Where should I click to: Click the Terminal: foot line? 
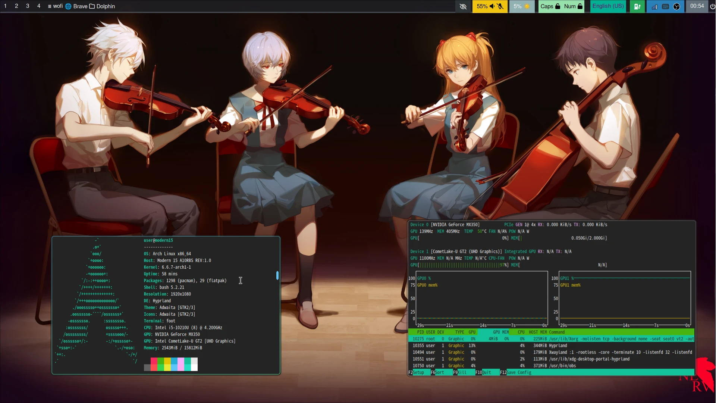[160, 321]
